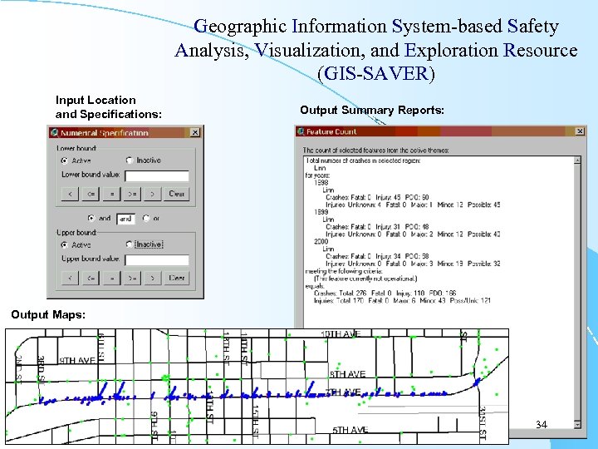This screenshot has width=598, height=449.
Task: Clear the lower bound value
Action: tap(176, 194)
